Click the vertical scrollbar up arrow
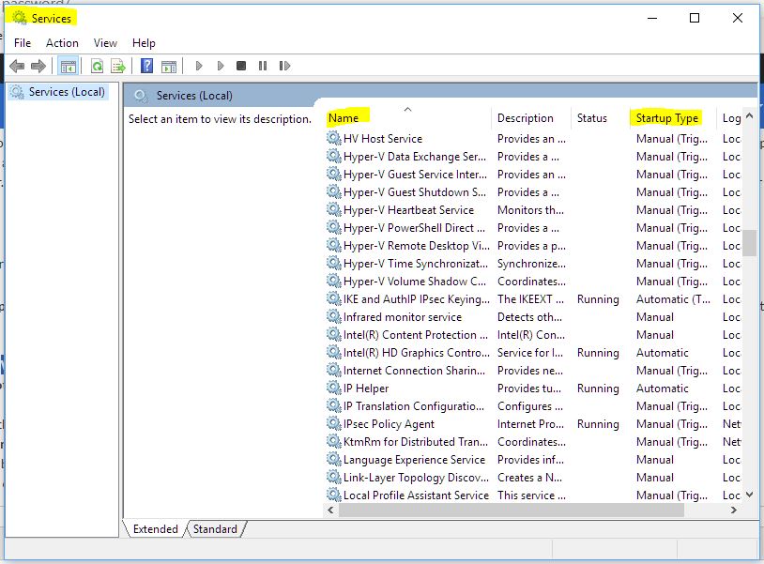The height and width of the screenshot is (564, 764). [x=749, y=116]
